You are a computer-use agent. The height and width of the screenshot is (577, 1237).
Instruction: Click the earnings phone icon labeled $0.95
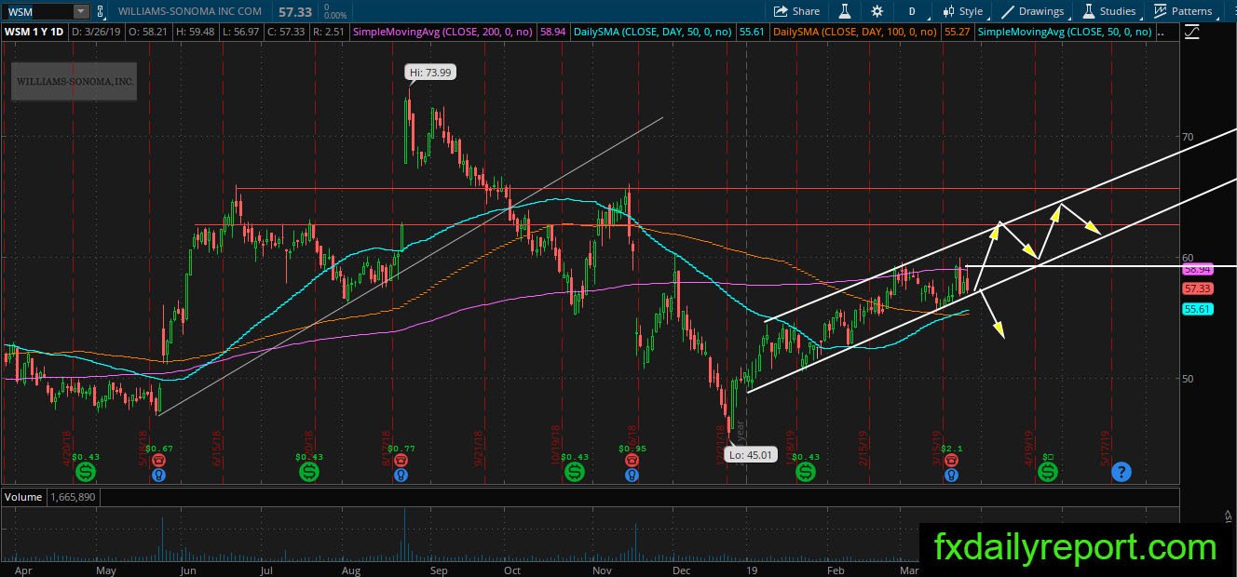click(632, 460)
